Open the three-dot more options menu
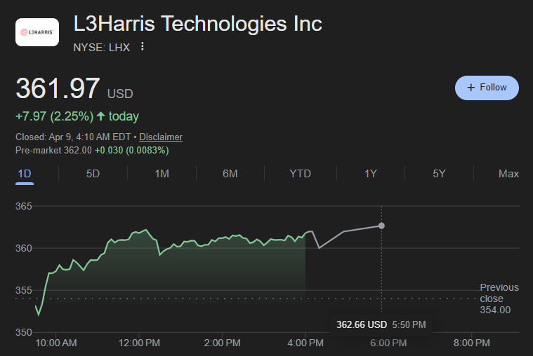This screenshot has height=356, width=533. pos(143,47)
